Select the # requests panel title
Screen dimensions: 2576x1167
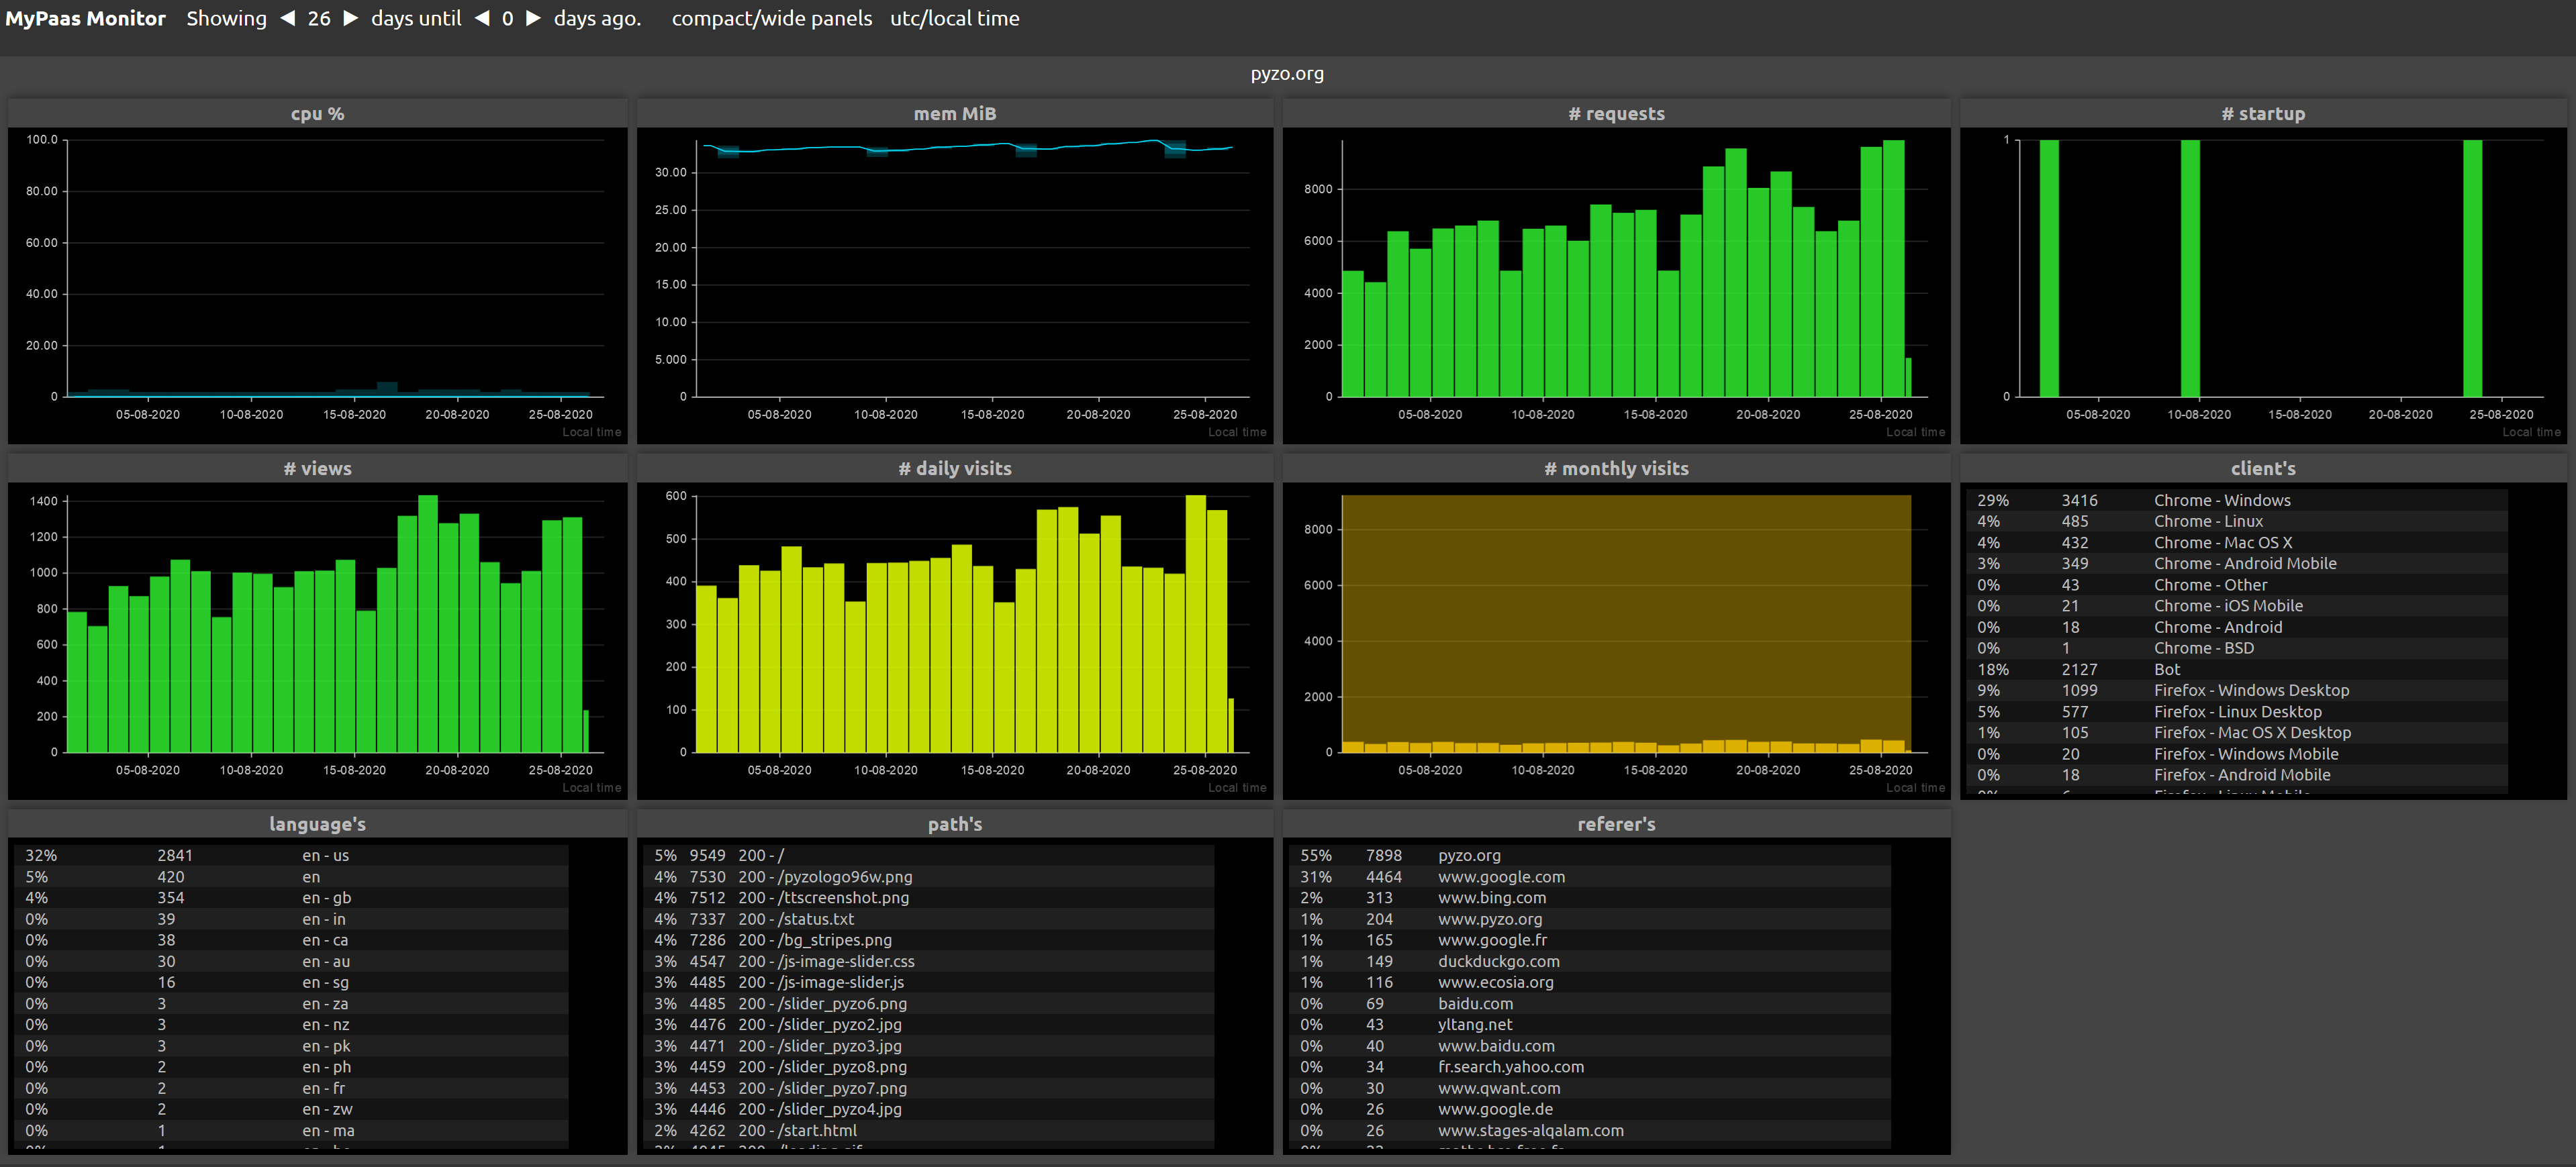pyautogui.click(x=1616, y=114)
